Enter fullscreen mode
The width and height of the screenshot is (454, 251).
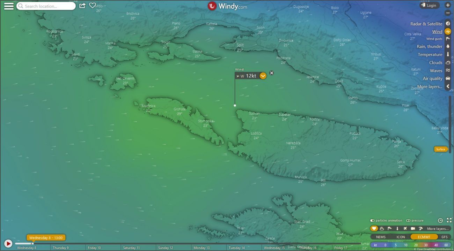(x=449, y=220)
